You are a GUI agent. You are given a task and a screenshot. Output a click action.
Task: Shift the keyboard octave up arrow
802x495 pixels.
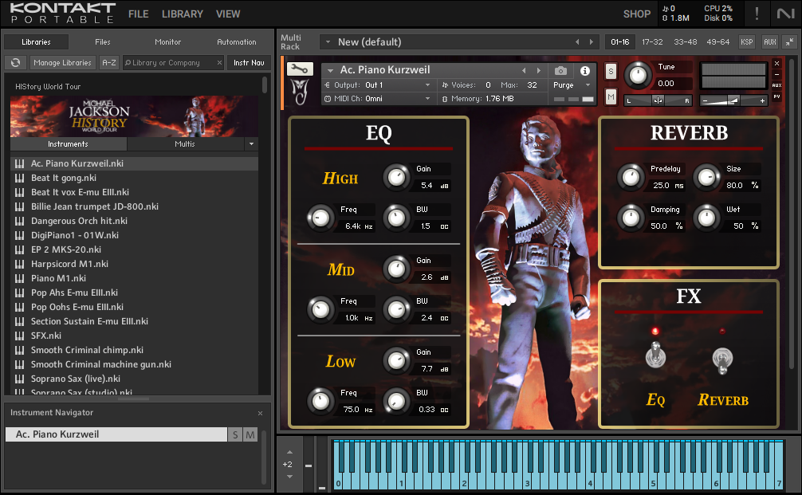pyautogui.click(x=289, y=452)
